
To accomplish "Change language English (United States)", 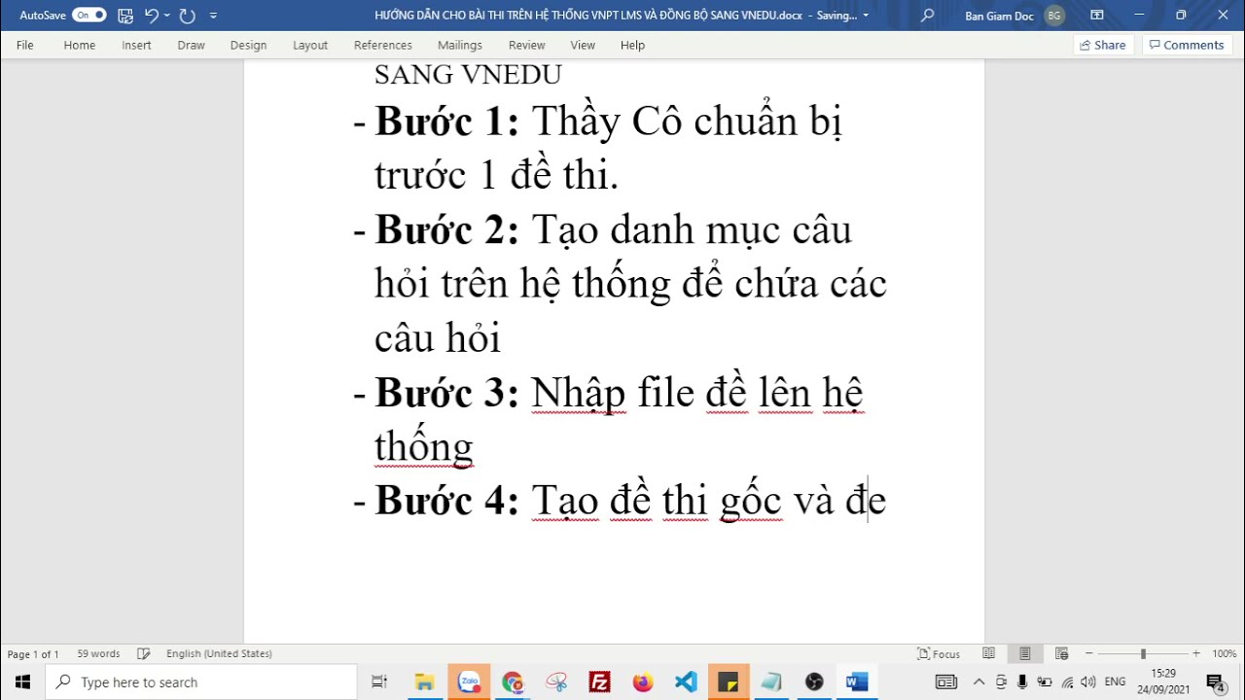I will 219,654.
